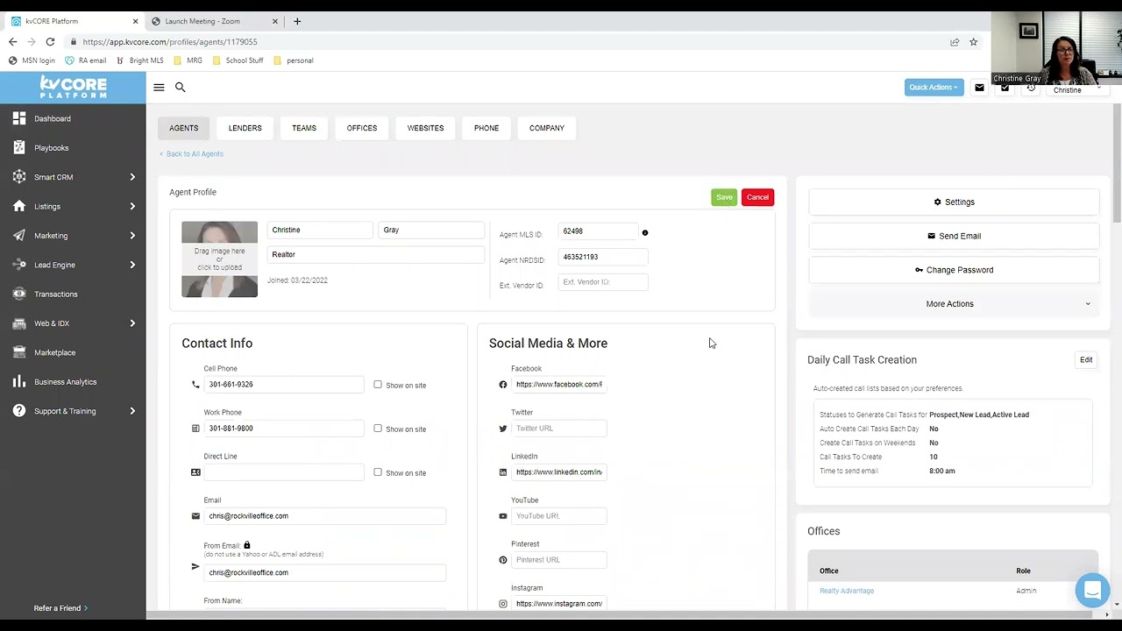Open the Transactions sidebar icon
Screen dimensions: 1122x631
point(19,294)
